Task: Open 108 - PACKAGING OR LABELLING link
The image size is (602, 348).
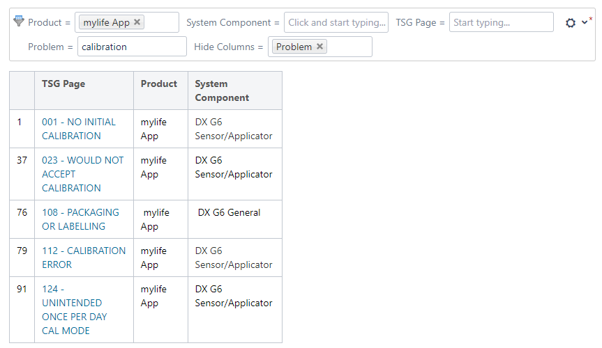Action: pos(80,219)
